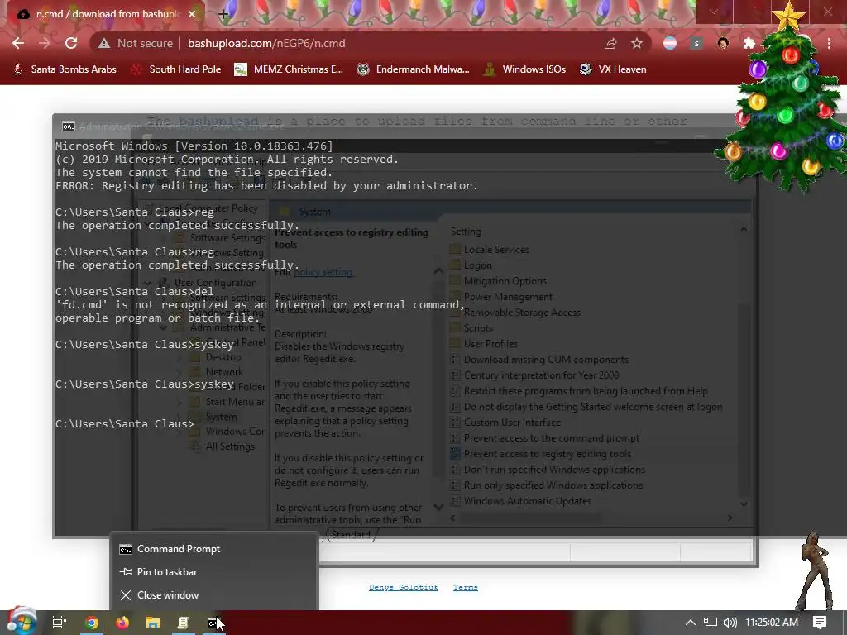Viewport: 847px width, 635px height.
Task: Open the South Hard Pole bookmark
Action: pyautogui.click(x=176, y=69)
